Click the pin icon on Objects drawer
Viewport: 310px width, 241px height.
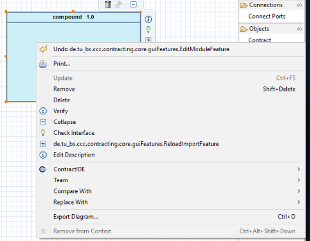click(x=299, y=29)
